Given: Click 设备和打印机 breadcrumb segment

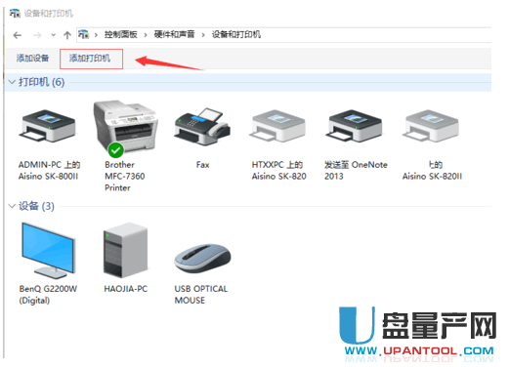Looking at the screenshot, I should pos(236,34).
